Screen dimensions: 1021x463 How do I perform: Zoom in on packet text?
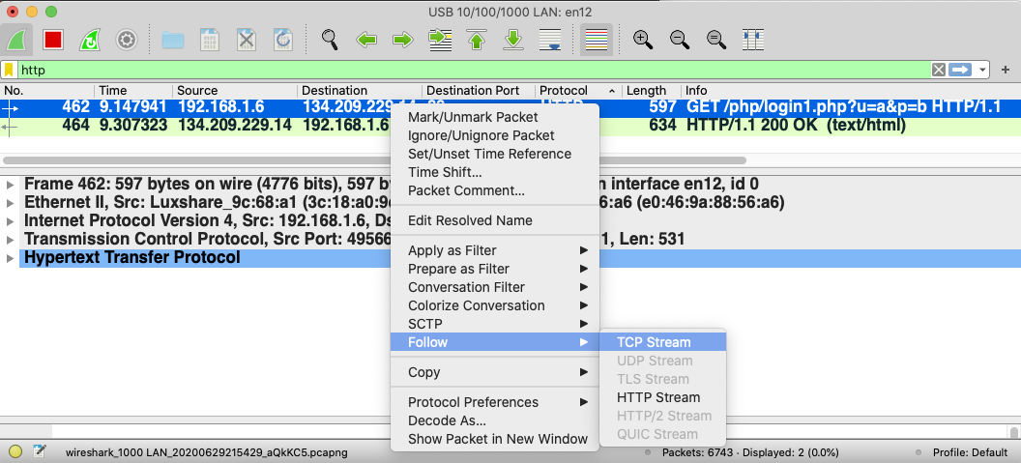[x=642, y=40]
